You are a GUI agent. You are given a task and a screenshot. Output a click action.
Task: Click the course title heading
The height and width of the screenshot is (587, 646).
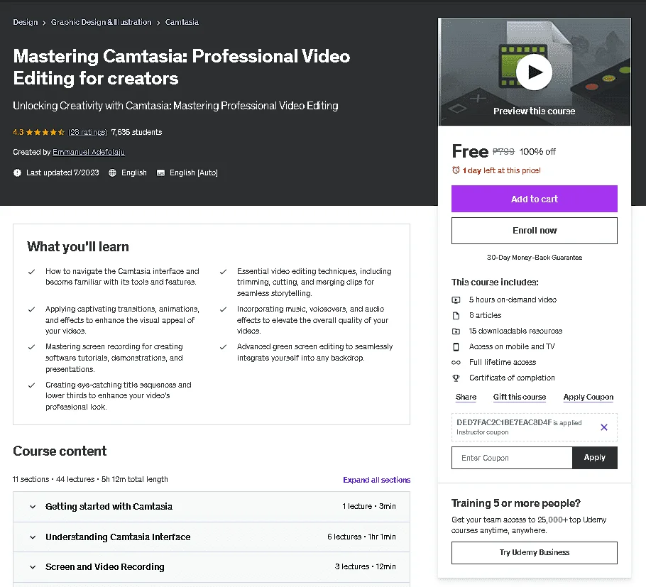[181, 67]
